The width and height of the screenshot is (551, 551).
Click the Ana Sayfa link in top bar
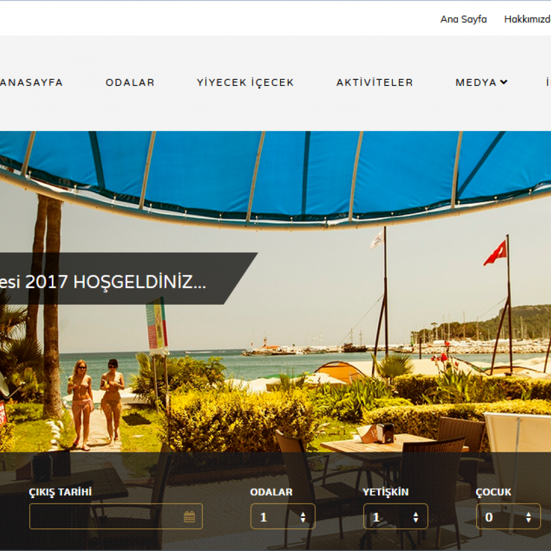point(463,19)
